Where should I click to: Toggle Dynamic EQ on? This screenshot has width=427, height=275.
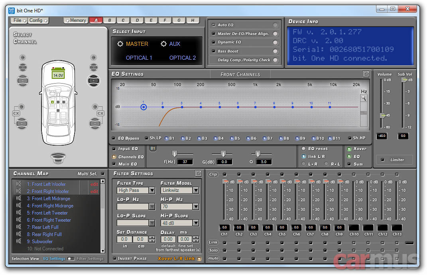pos(275,43)
